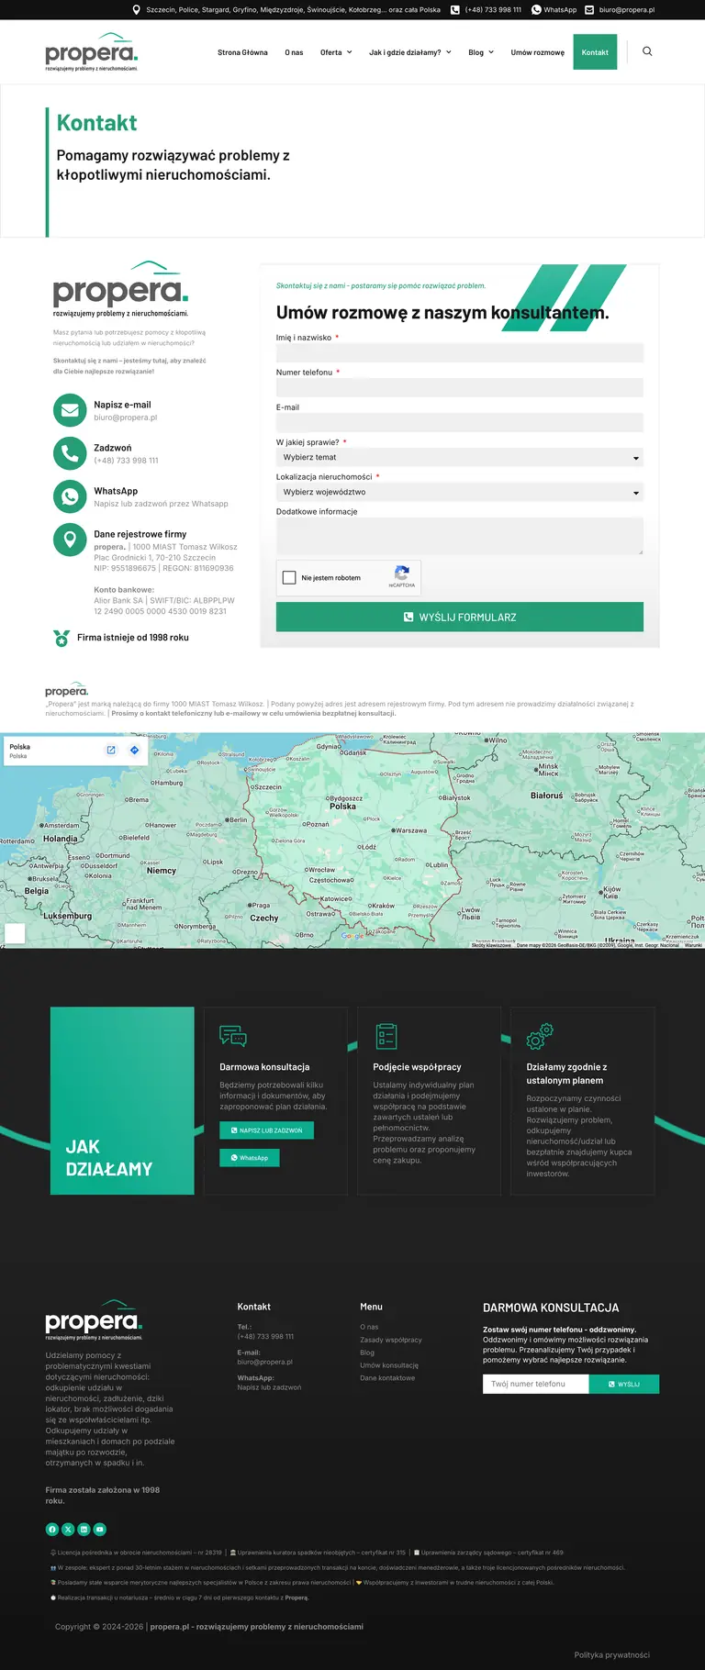Click the bank account number '12 2490 0005 0000 4530 0019 8231'
Screen dimensions: 705x1670
coord(160,611)
